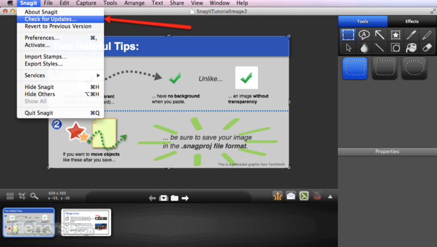Select the Stamp tool
Screen dimensions: 437x247
tap(395, 35)
